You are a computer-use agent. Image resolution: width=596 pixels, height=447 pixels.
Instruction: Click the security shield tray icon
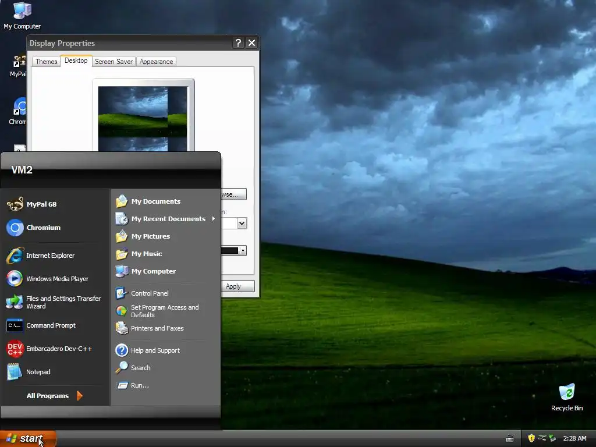[x=531, y=438]
